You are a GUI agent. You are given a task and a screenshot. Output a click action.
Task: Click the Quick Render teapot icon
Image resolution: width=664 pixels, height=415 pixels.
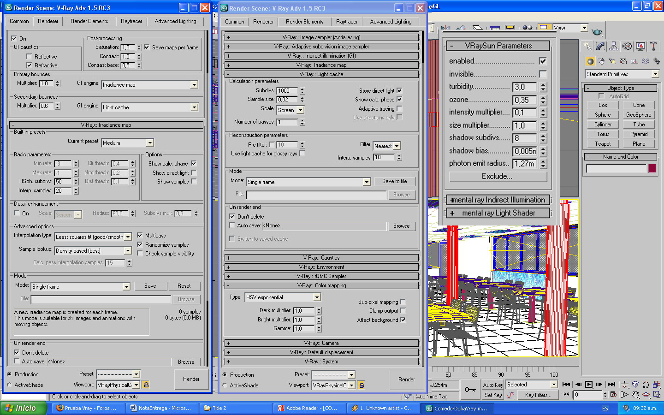(x=597, y=32)
